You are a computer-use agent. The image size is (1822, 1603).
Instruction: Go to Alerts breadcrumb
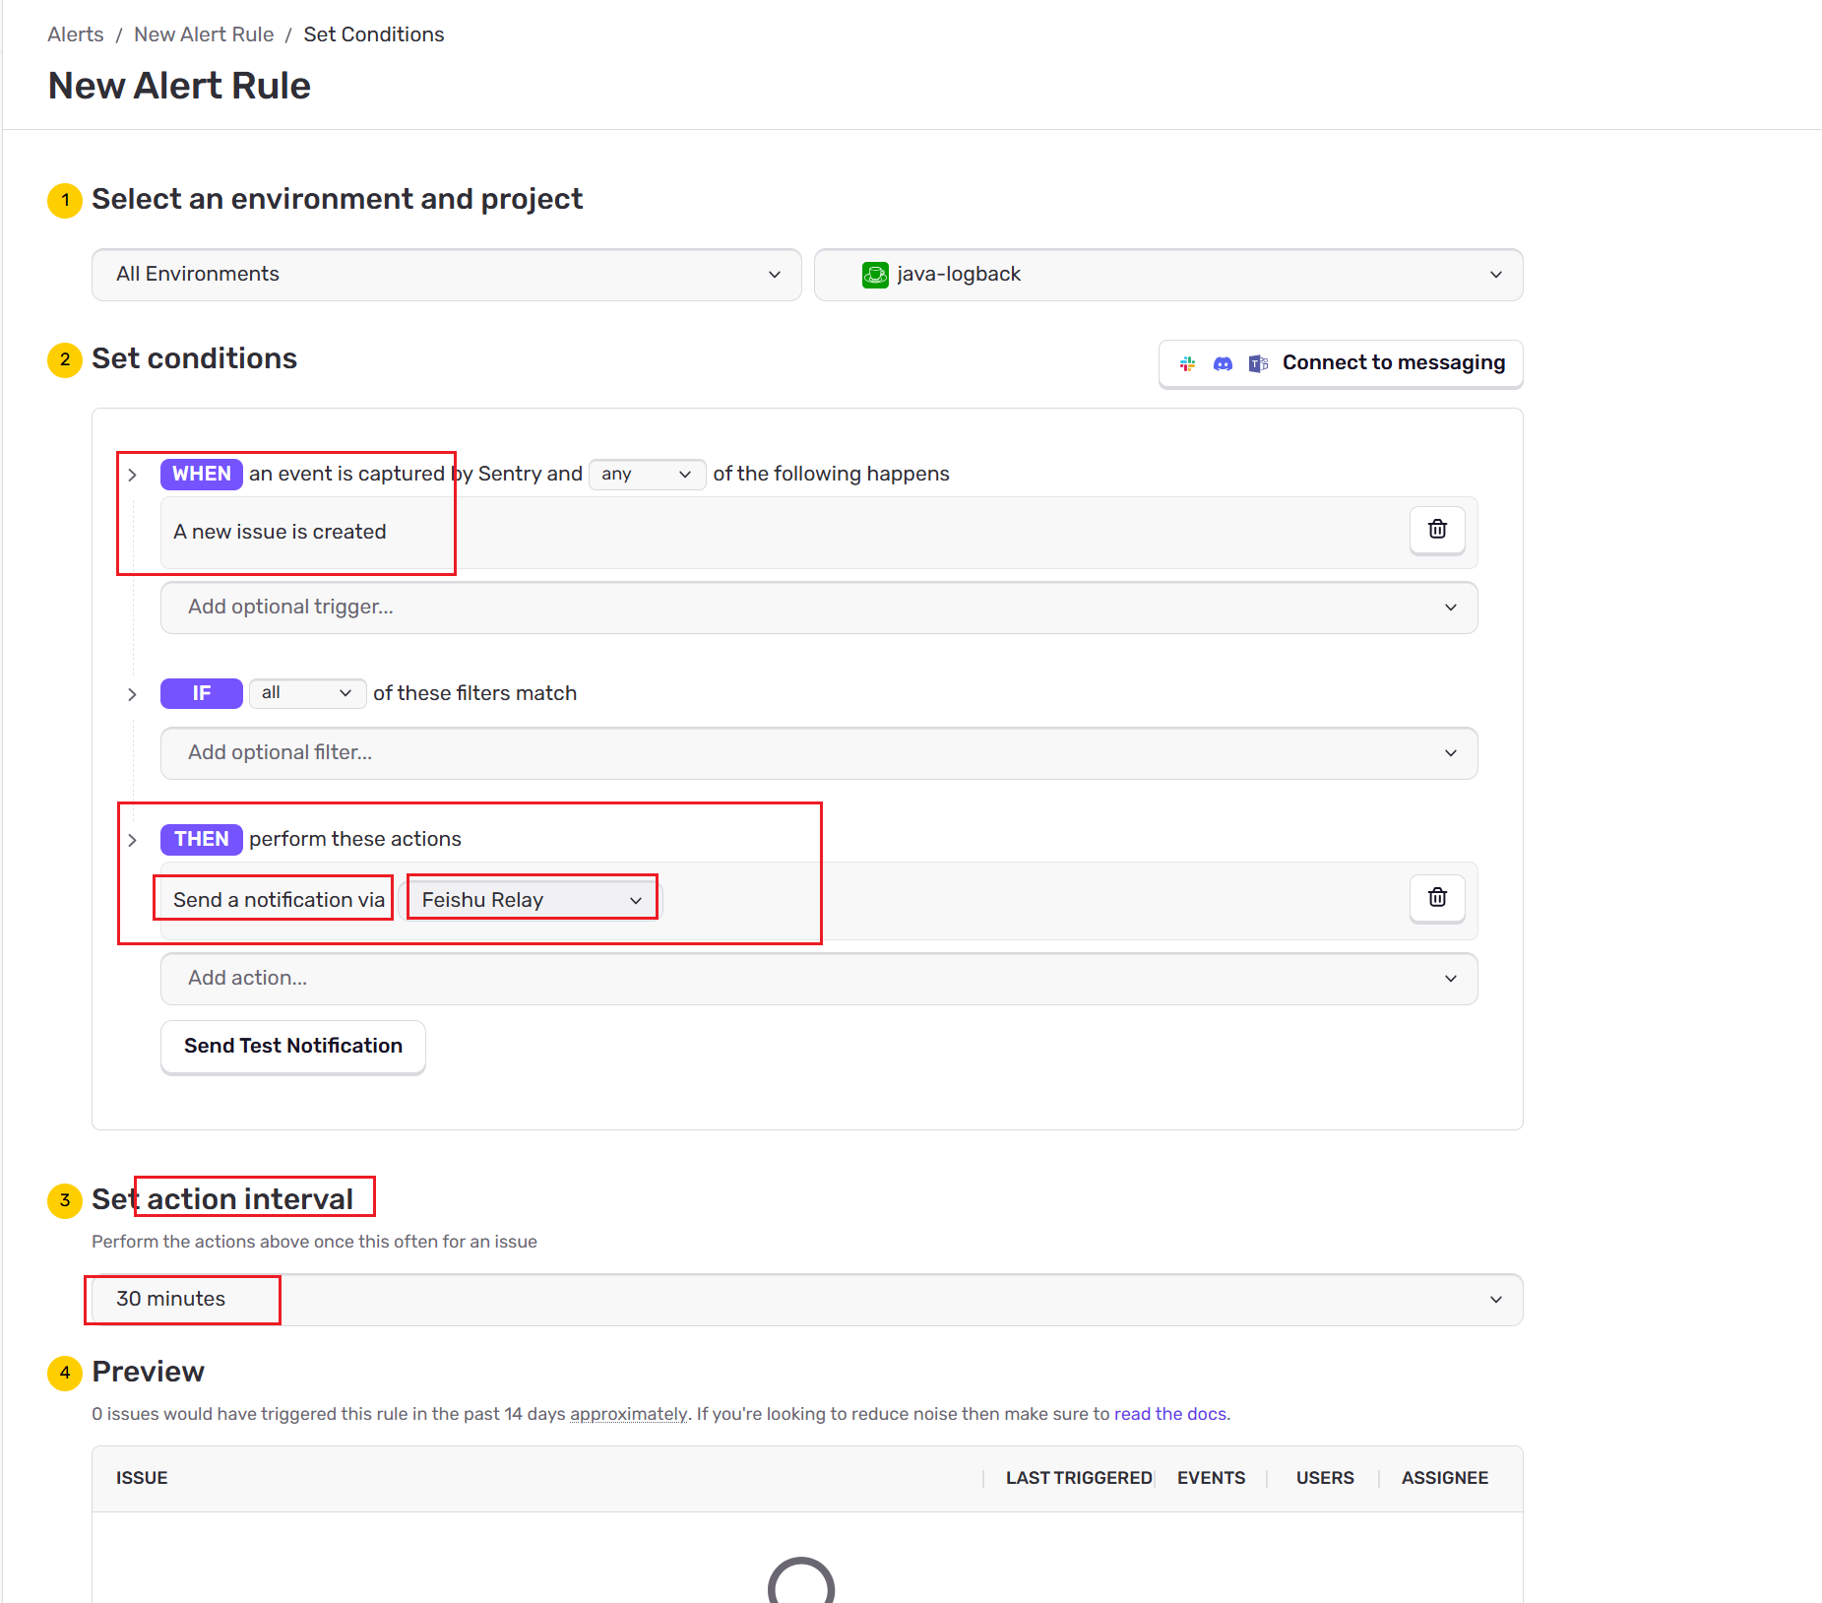point(76,34)
